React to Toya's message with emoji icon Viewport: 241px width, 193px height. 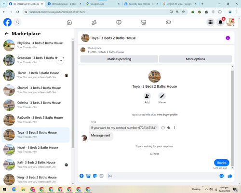pyautogui.click(x=163, y=128)
